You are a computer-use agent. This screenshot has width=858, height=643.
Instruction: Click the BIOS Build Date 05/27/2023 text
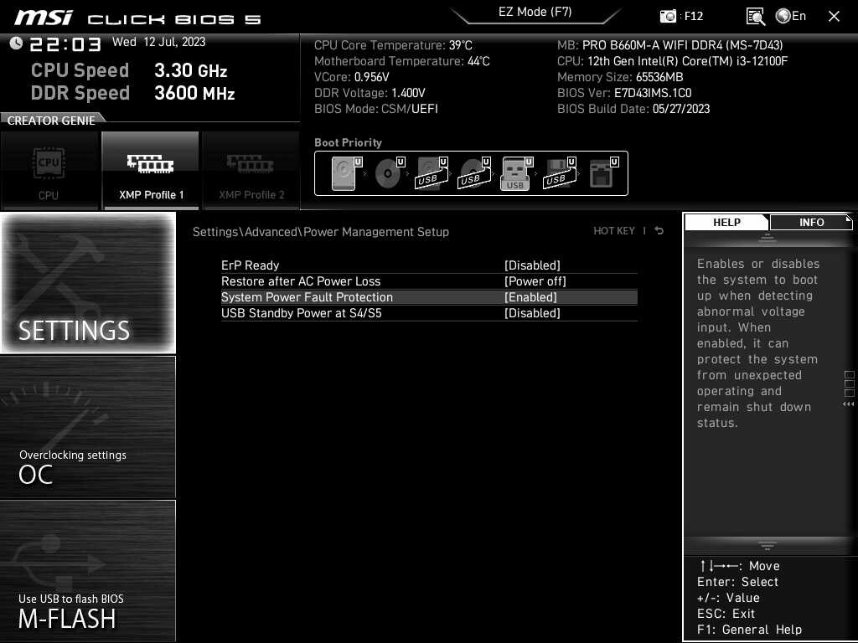click(633, 109)
